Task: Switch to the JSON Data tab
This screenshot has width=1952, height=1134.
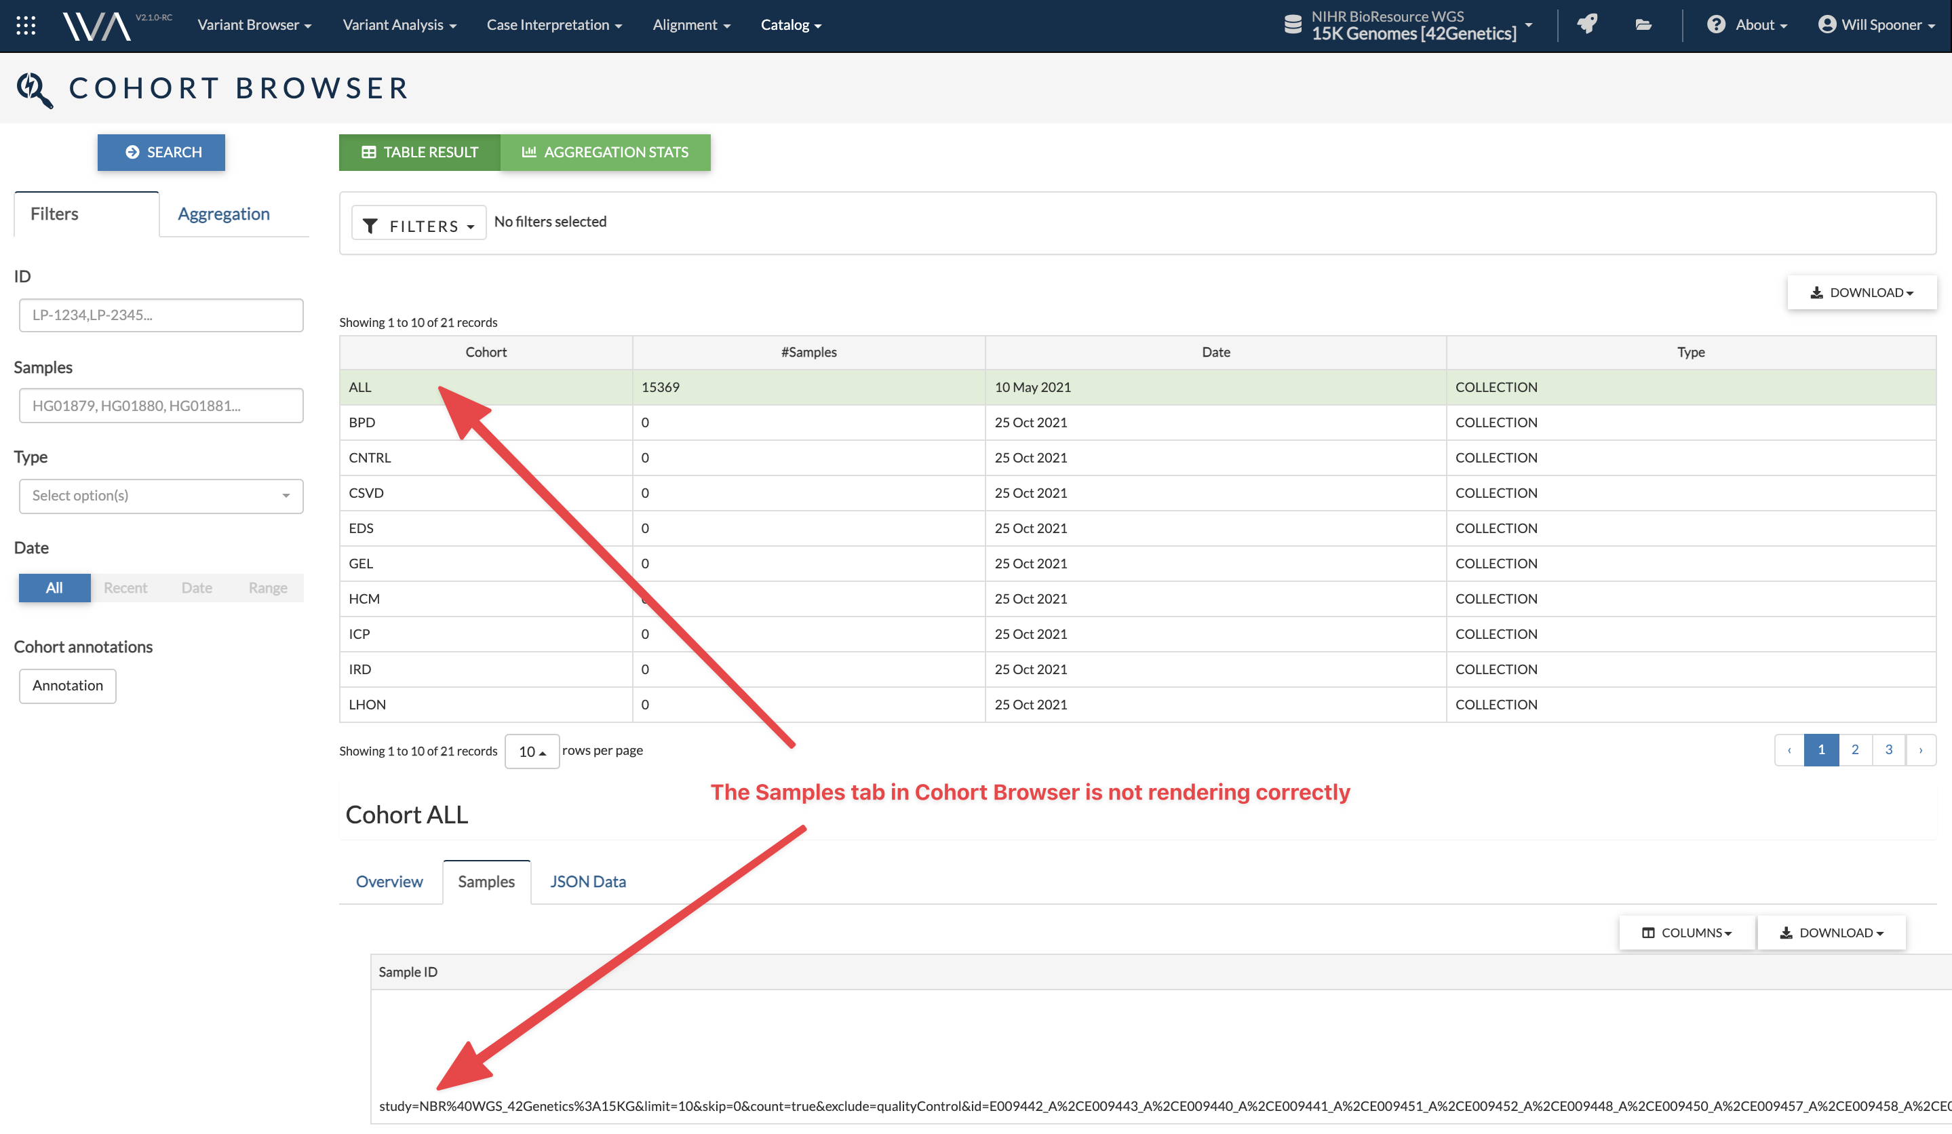Action: [587, 882]
